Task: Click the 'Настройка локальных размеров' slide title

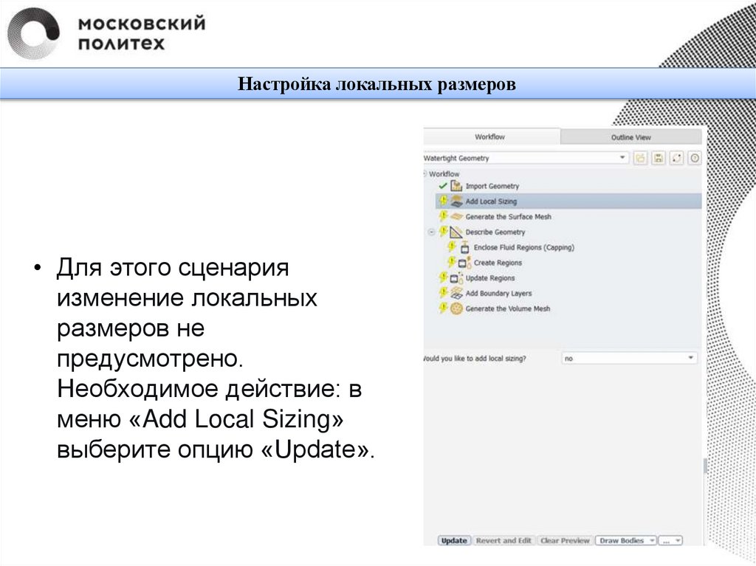Action: coord(377,84)
